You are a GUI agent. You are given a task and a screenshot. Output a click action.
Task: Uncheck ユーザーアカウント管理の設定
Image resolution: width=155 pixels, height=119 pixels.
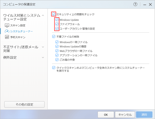click(x=57, y=28)
